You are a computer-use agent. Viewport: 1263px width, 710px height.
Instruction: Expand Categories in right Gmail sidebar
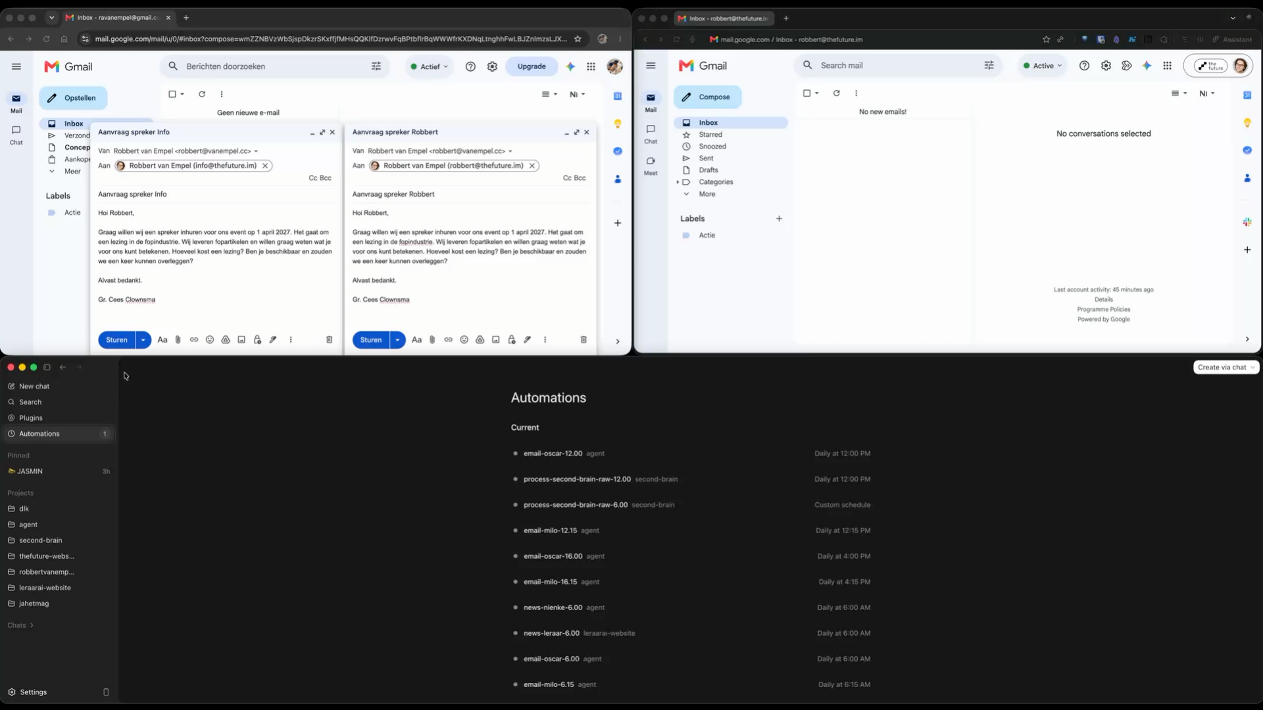pyautogui.click(x=678, y=182)
